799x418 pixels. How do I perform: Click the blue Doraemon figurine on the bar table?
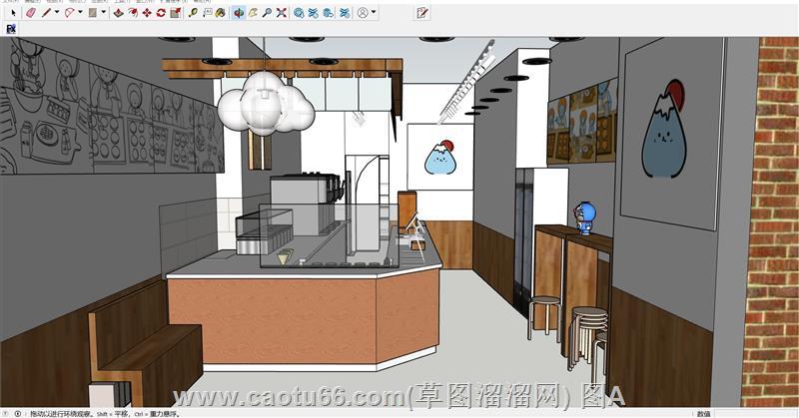click(585, 217)
